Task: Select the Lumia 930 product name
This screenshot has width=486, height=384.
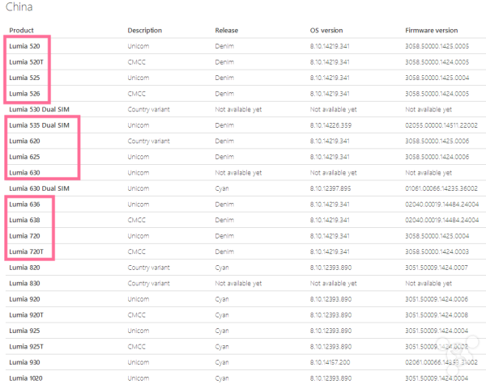Action: click(24, 362)
